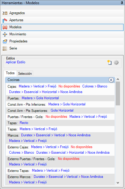
Task: Click the red Modelos M icon
Action: pyautogui.click(x=5, y=27)
